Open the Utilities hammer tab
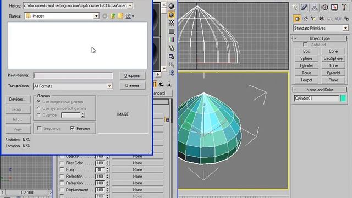This screenshot has height=198, width=352. coord(344,7)
